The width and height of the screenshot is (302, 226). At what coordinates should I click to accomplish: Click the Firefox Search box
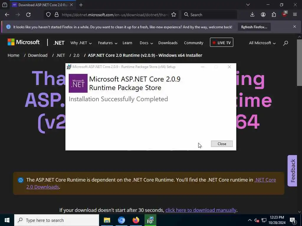click(209, 15)
